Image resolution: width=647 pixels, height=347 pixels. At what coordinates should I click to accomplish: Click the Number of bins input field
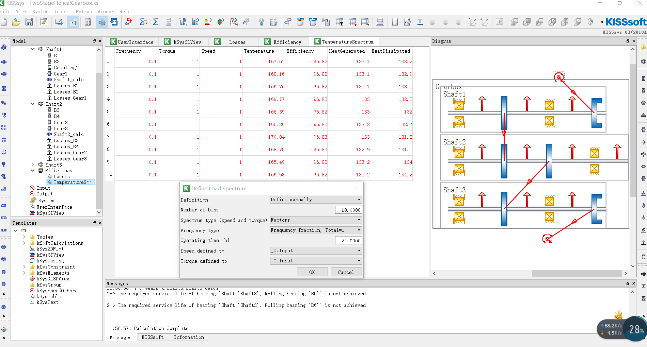[x=348, y=210]
